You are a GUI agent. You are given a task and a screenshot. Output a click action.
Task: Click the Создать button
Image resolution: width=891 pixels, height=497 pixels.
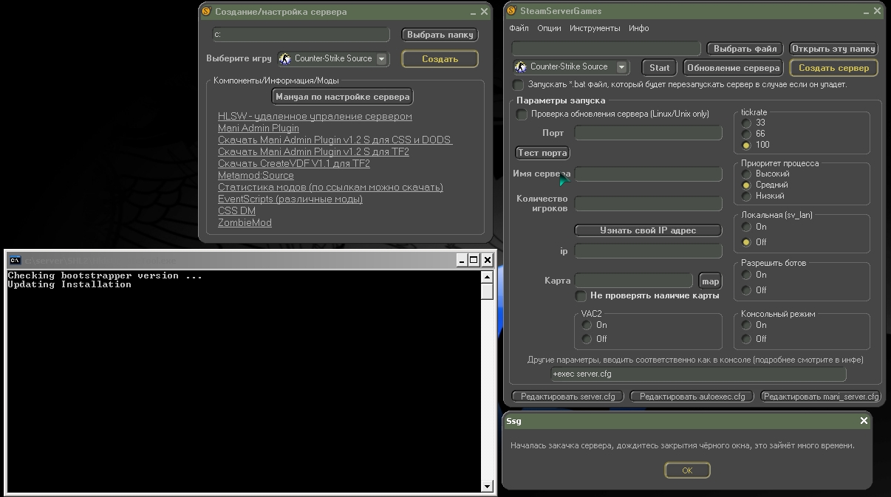point(440,59)
